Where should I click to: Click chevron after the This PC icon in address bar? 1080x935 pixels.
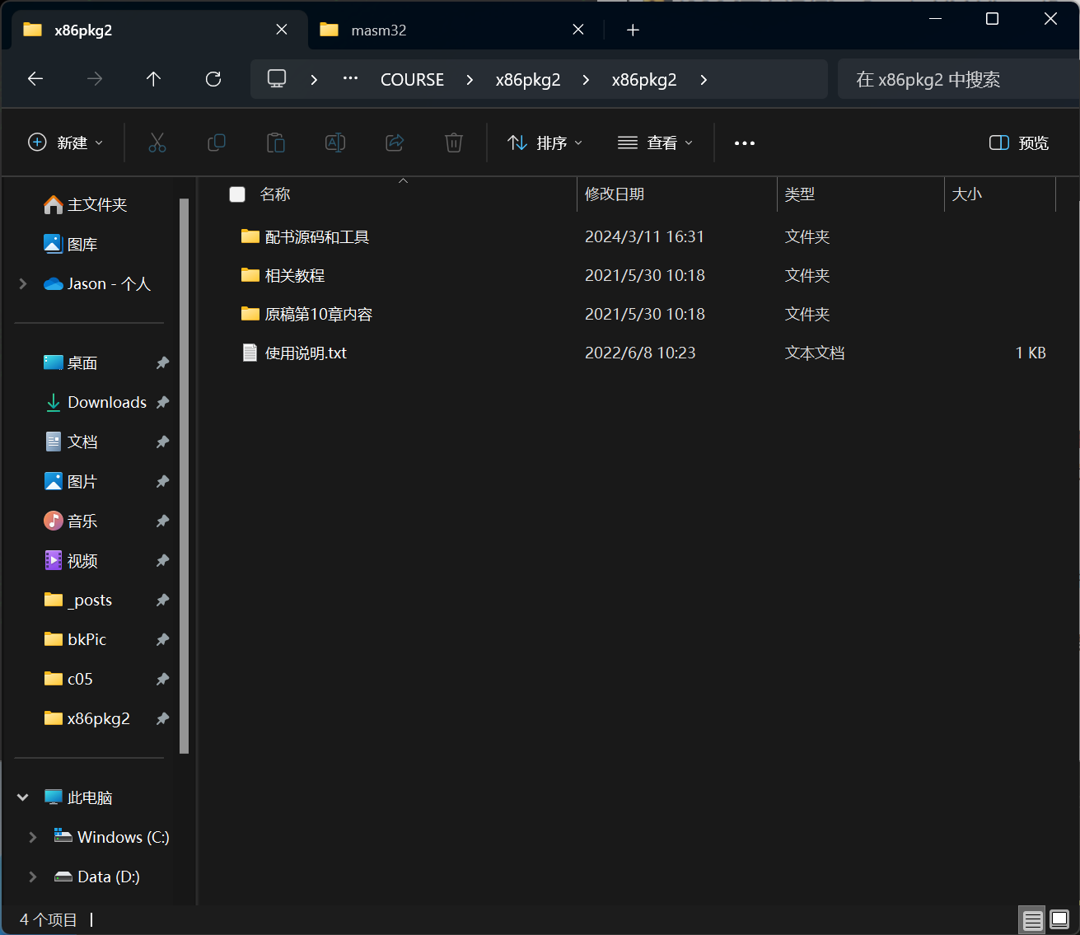tap(314, 79)
